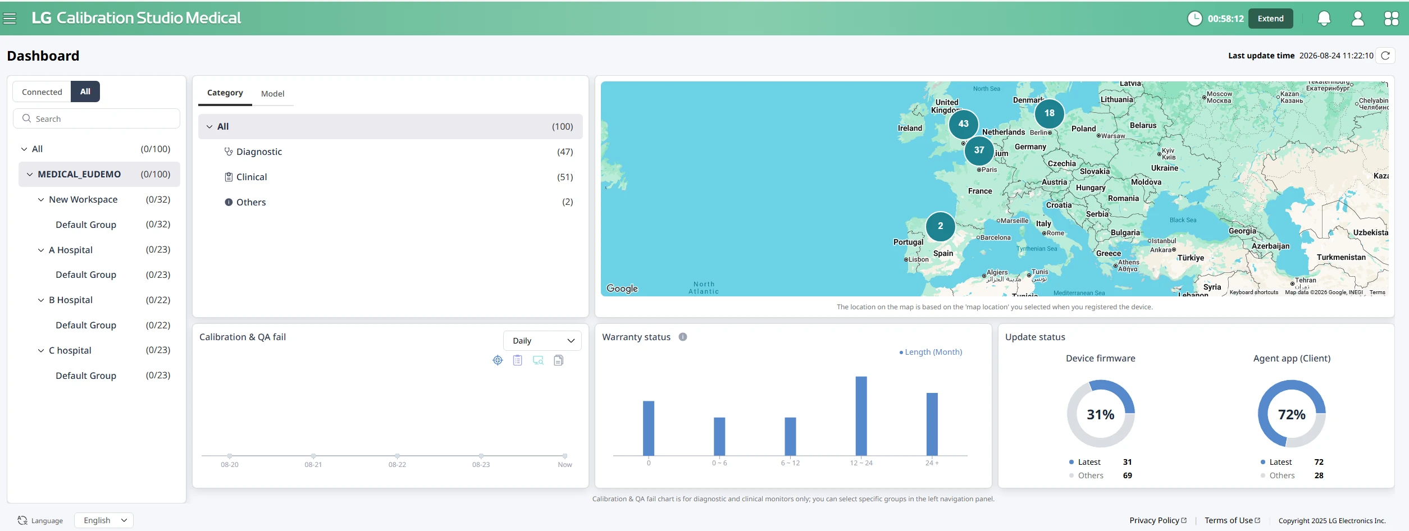Click the Now data point on the fail chart
The image size is (1409, 531).
565,456
